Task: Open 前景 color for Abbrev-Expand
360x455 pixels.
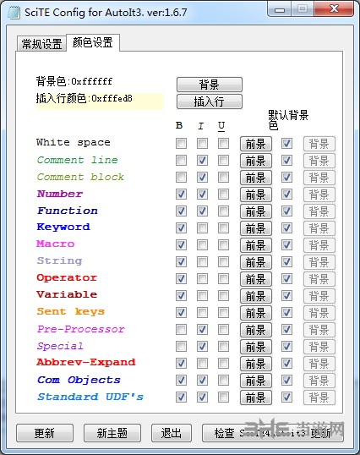Action: [256, 364]
